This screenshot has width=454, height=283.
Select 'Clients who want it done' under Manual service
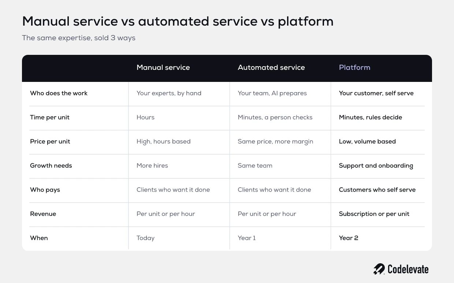[173, 190]
